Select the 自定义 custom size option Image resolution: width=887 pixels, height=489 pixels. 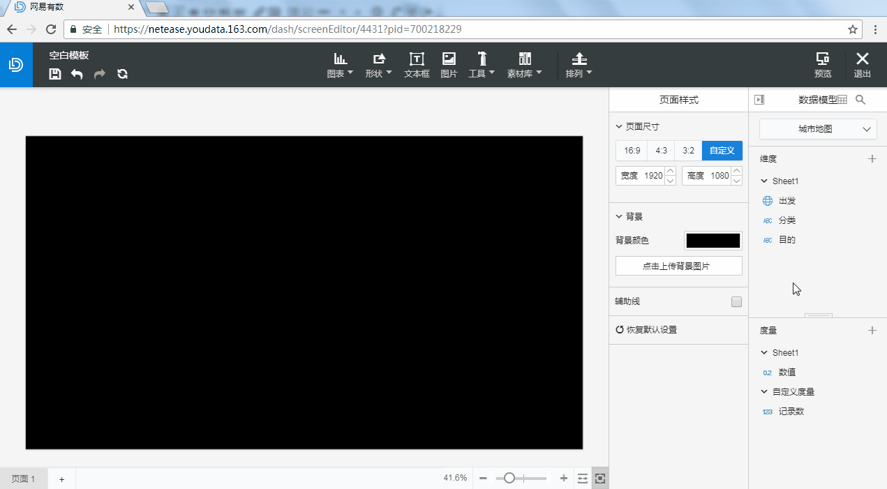point(722,151)
